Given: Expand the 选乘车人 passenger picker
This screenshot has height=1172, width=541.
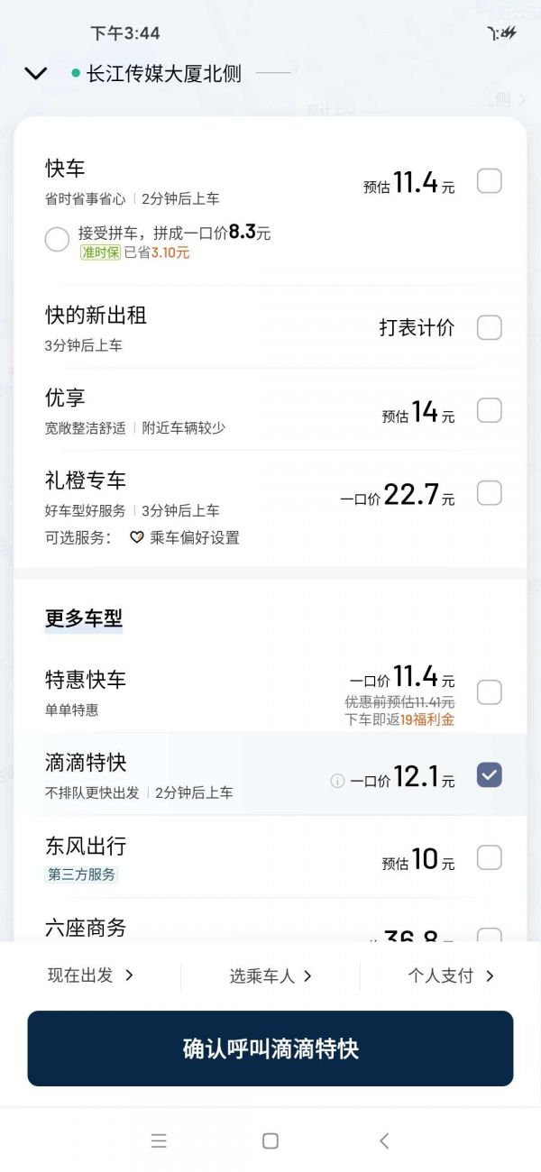Looking at the screenshot, I should pyautogui.click(x=270, y=975).
